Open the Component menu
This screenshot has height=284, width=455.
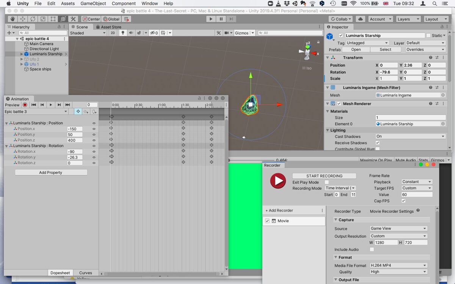124,3
